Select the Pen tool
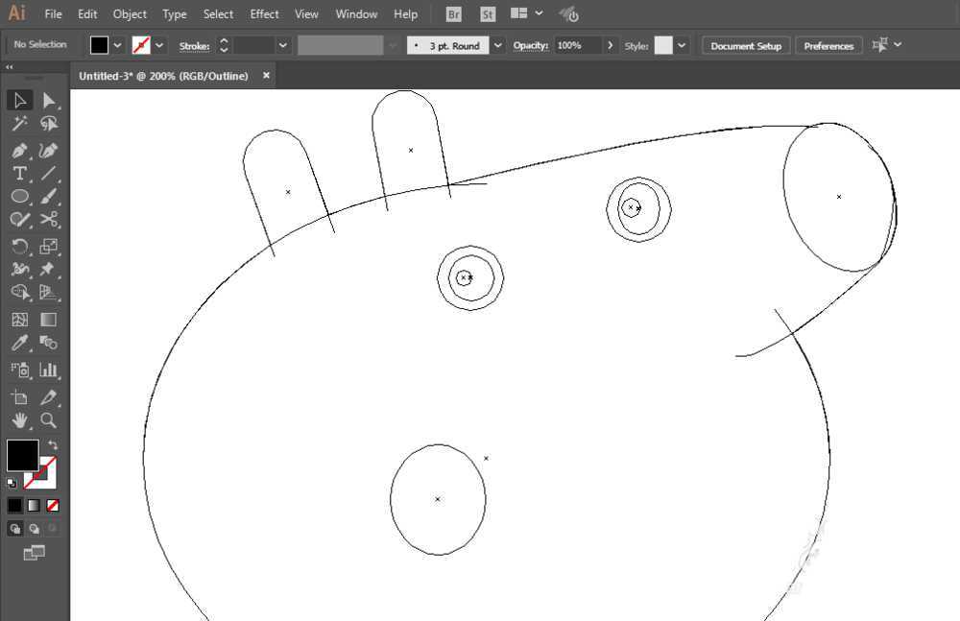This screenshot has height=621, width=960. [19, 151]
